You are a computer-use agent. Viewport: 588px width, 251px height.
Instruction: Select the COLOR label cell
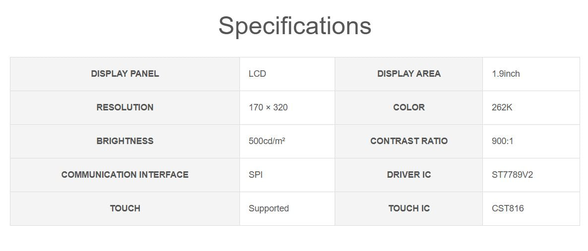tap(409, 107)
